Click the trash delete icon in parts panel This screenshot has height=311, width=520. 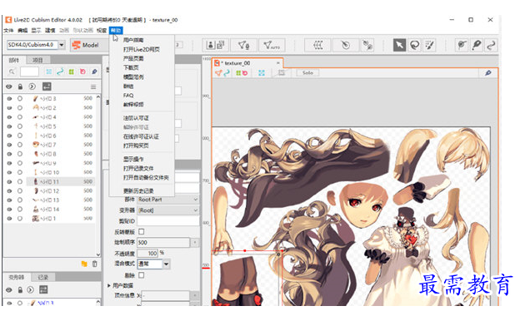(94, 264)
